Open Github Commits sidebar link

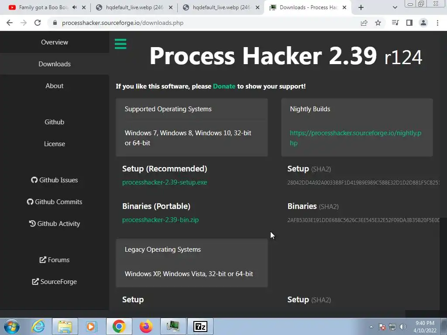pyautogui.click(x=55, y=202)
